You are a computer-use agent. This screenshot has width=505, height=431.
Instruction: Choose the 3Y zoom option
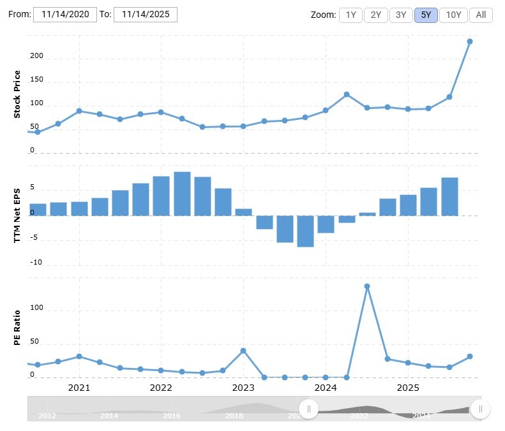coord(400,15)
